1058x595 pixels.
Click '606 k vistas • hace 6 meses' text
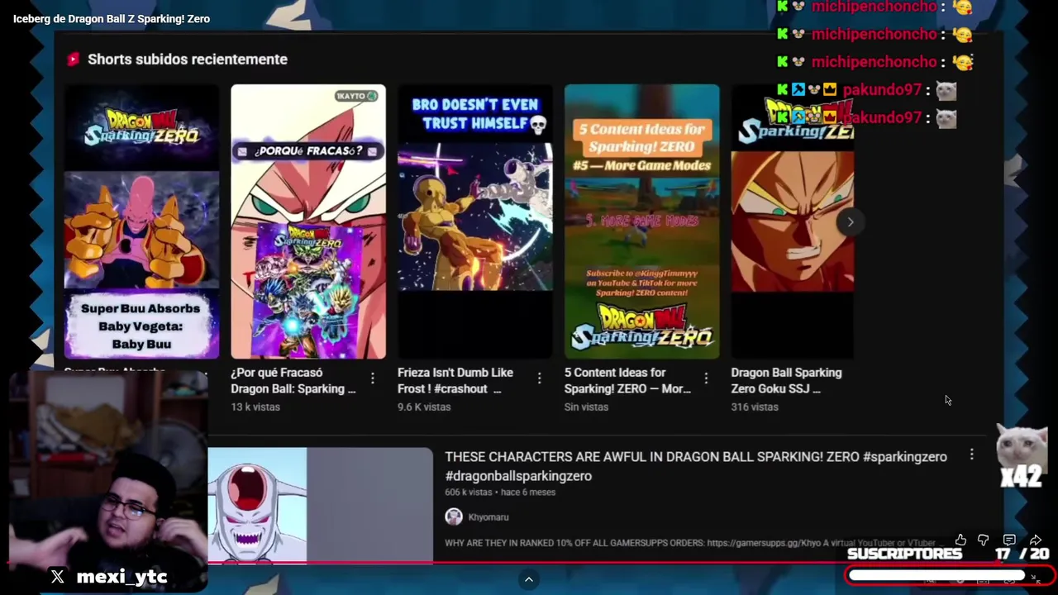[500, 493]
